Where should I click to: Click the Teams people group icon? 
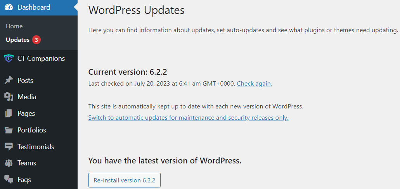click(9, 163)
